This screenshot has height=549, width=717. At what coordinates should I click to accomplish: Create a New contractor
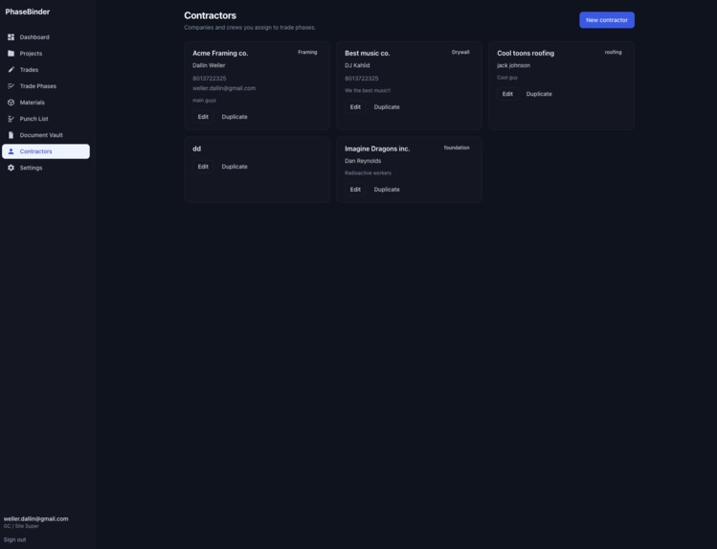[x=607, y=20]
